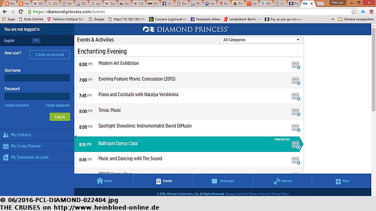Open the Home tab
Screen dimensions: 376x211
pyautogui.click(x=104, y=181)
